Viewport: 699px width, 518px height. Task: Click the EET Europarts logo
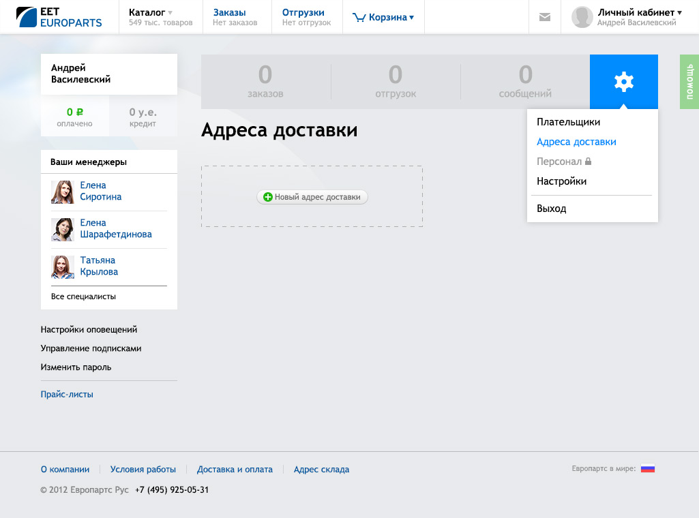click(x=59, y=17)
